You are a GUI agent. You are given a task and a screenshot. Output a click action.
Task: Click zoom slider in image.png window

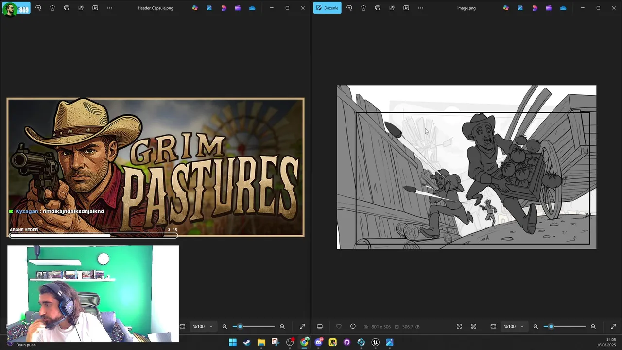click(x=565, y=326)
